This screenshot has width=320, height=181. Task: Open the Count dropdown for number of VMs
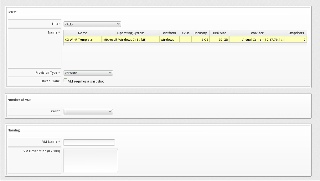(88, 111)
